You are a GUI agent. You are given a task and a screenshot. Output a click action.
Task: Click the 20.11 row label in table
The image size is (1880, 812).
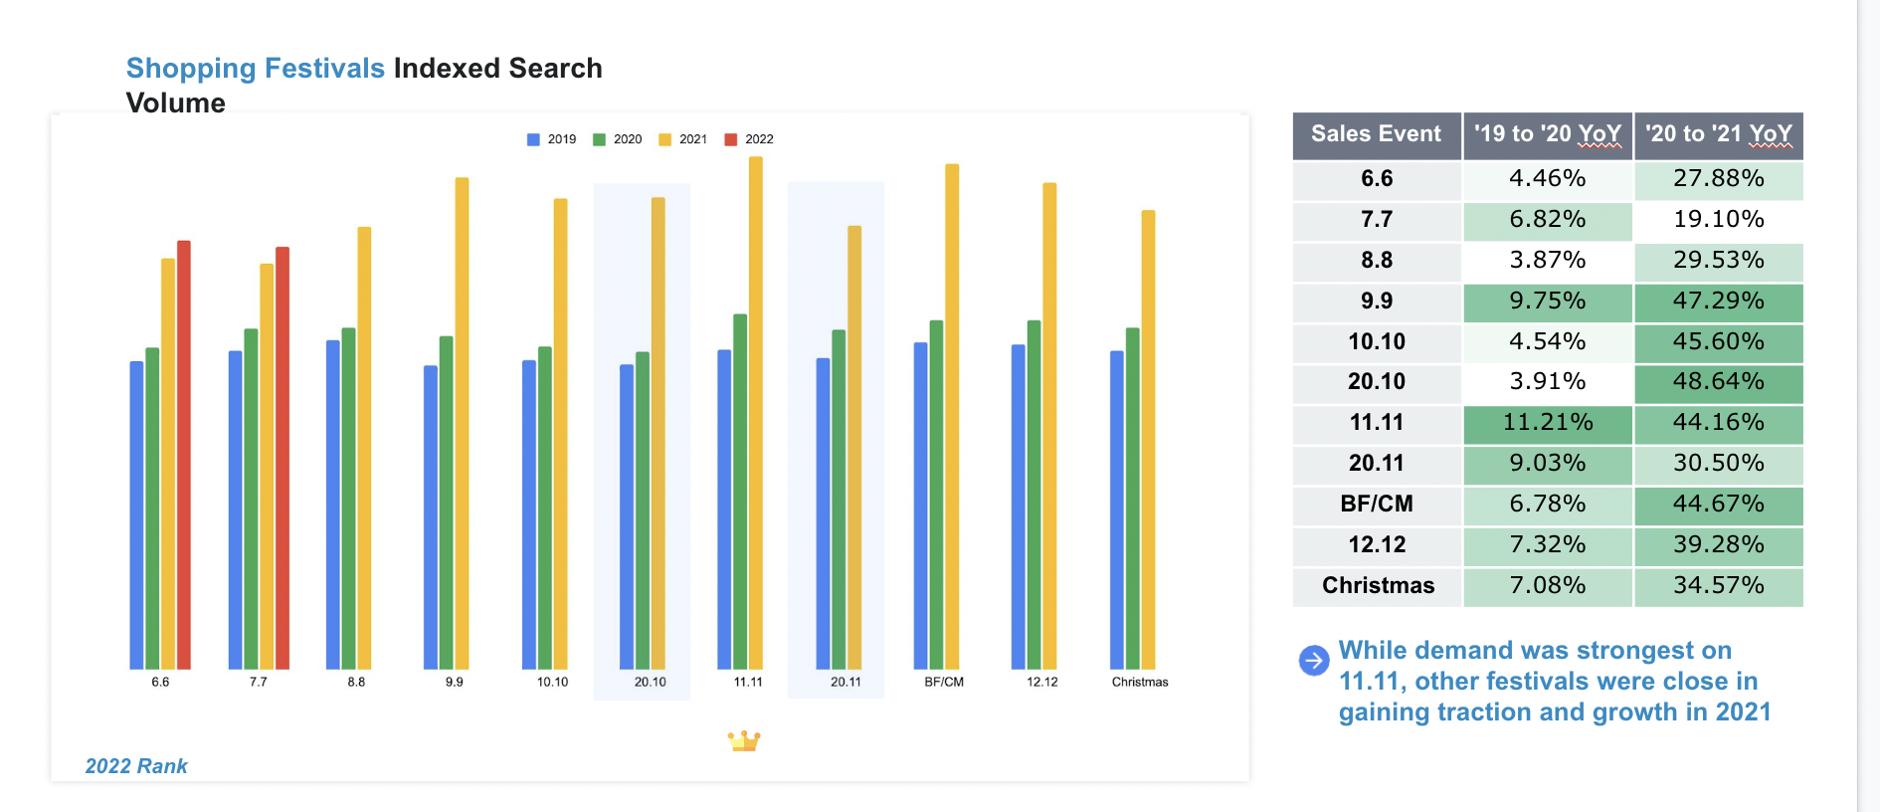point(1377,464)
